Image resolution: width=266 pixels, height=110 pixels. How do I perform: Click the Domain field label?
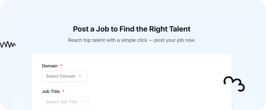coord(50,66)
